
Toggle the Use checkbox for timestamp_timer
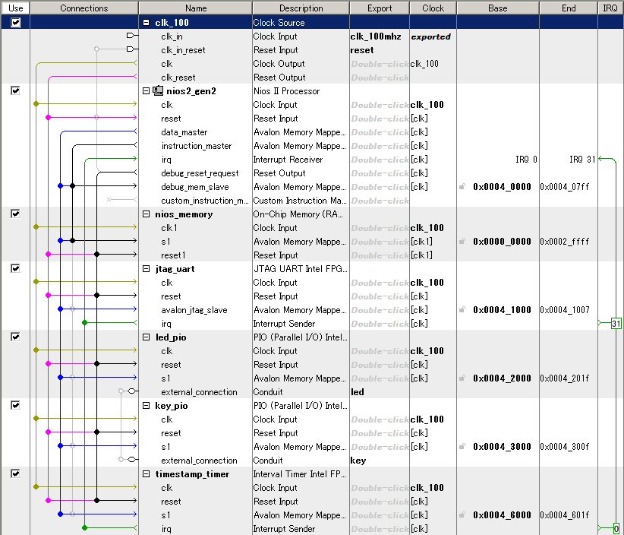[x=15, y=473]
